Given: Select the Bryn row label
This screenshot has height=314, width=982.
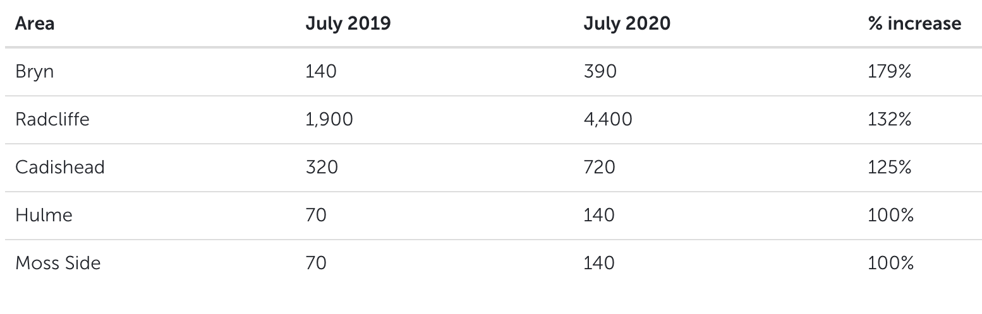Looking at the screenshot, I should (x=35, y=72).
